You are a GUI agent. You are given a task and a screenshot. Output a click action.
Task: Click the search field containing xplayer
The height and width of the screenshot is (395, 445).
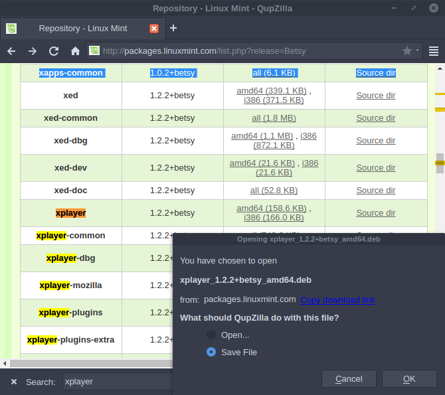coord(118,382)
